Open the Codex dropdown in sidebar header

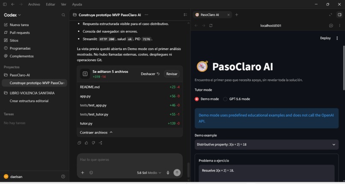pyautogui.click(x=12, y=15)
